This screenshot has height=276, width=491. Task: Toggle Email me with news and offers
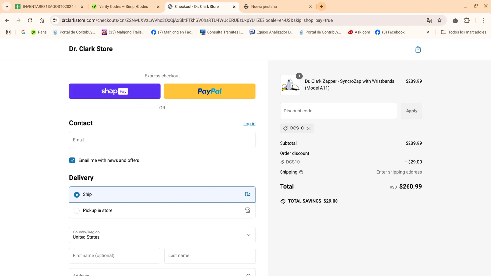(72, 160)
